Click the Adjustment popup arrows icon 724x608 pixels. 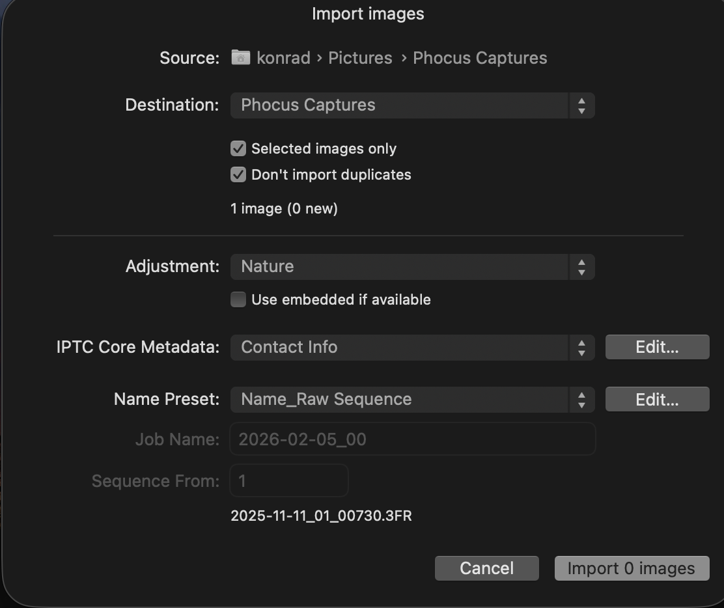click(x=582, y=267)
